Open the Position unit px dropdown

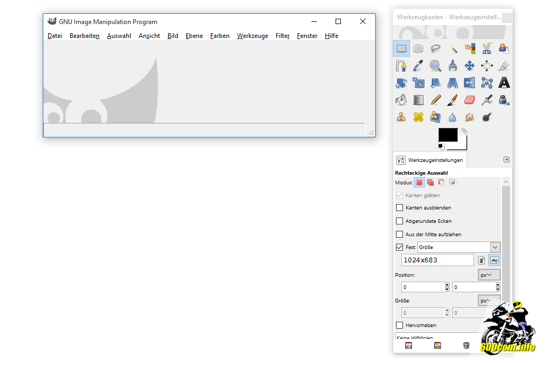[489, 275]
